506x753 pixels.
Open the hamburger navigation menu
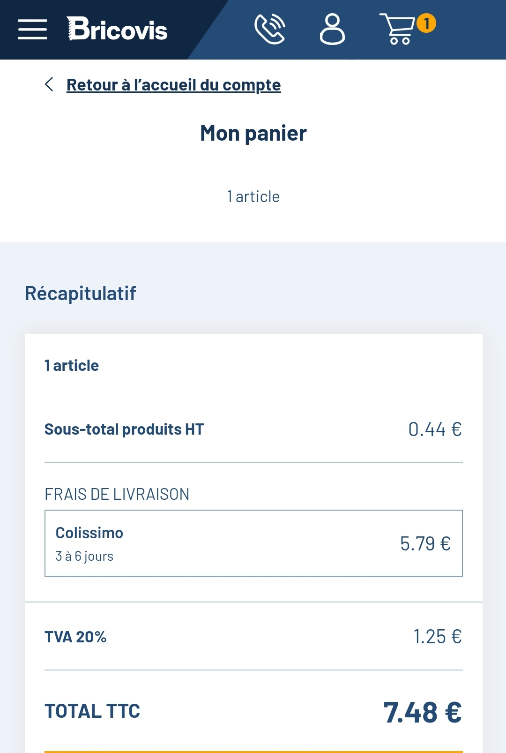[x=32, y=30]
